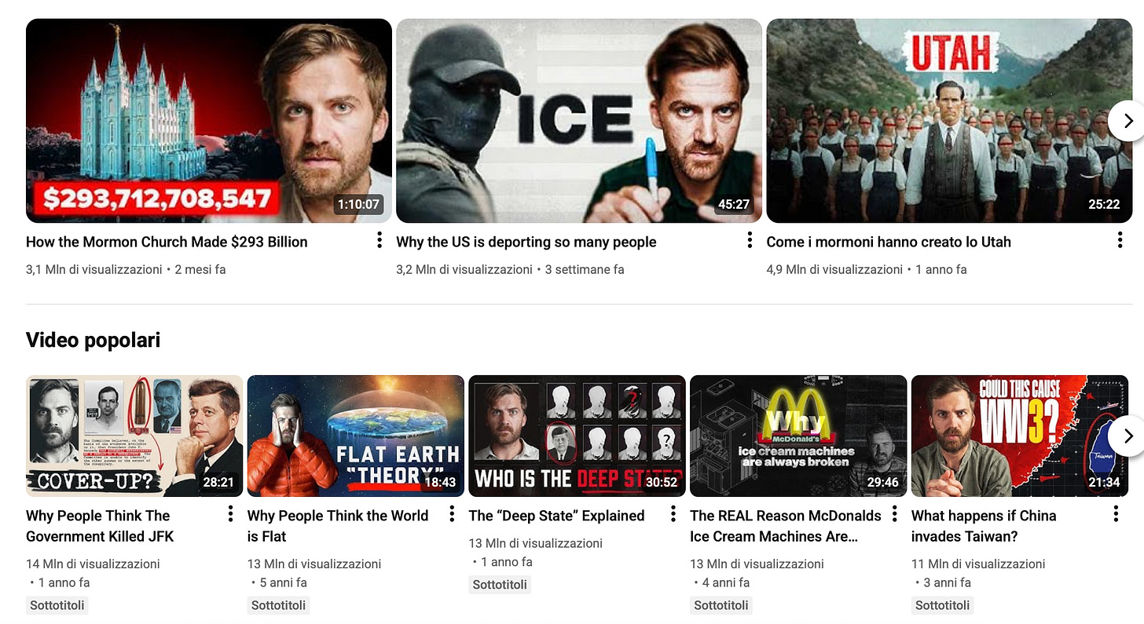Click the 30:52 duration badge
The height and width of the screenshot is (624, 1144).
point(661,482)
